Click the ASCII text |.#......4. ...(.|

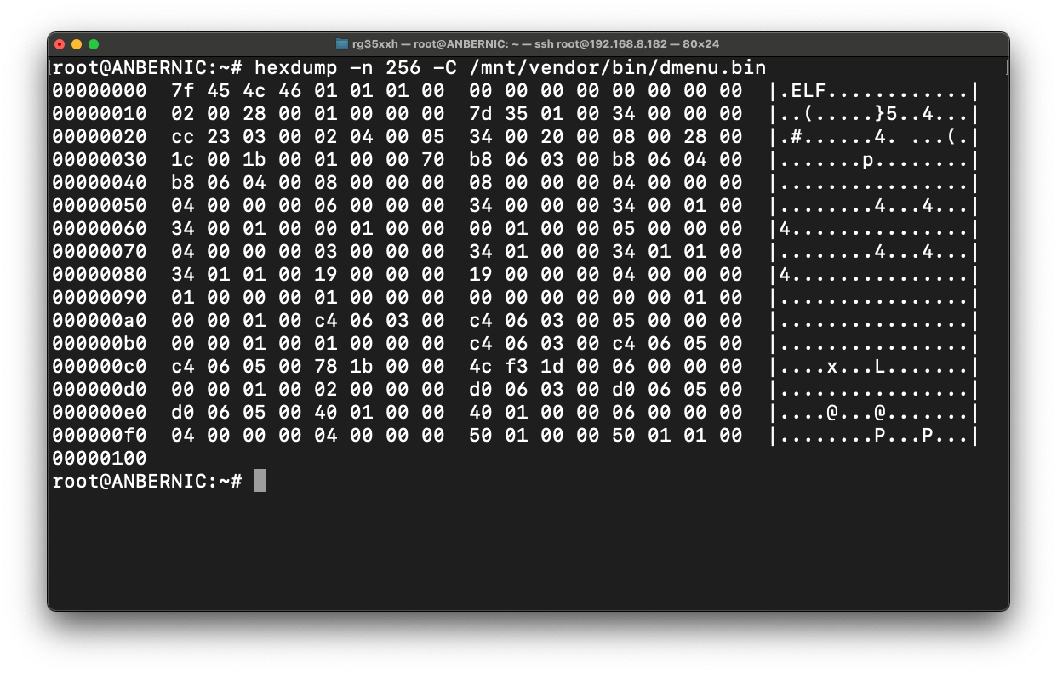click(x=874, y=136)
